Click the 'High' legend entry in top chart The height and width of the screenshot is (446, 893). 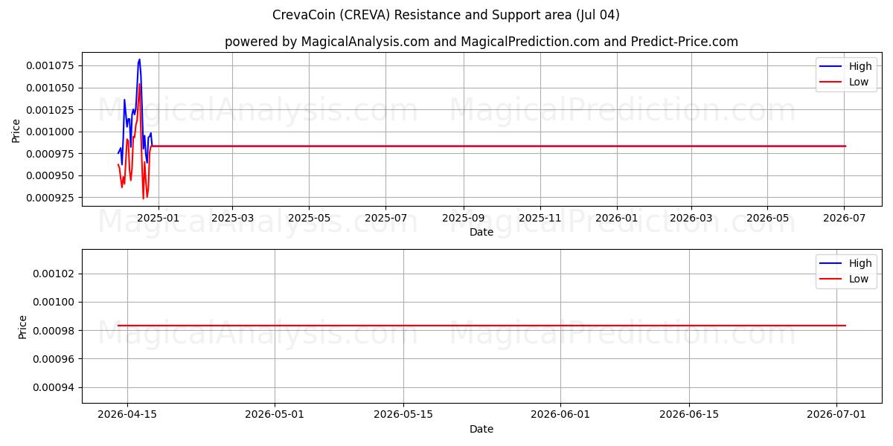point(860,66)
